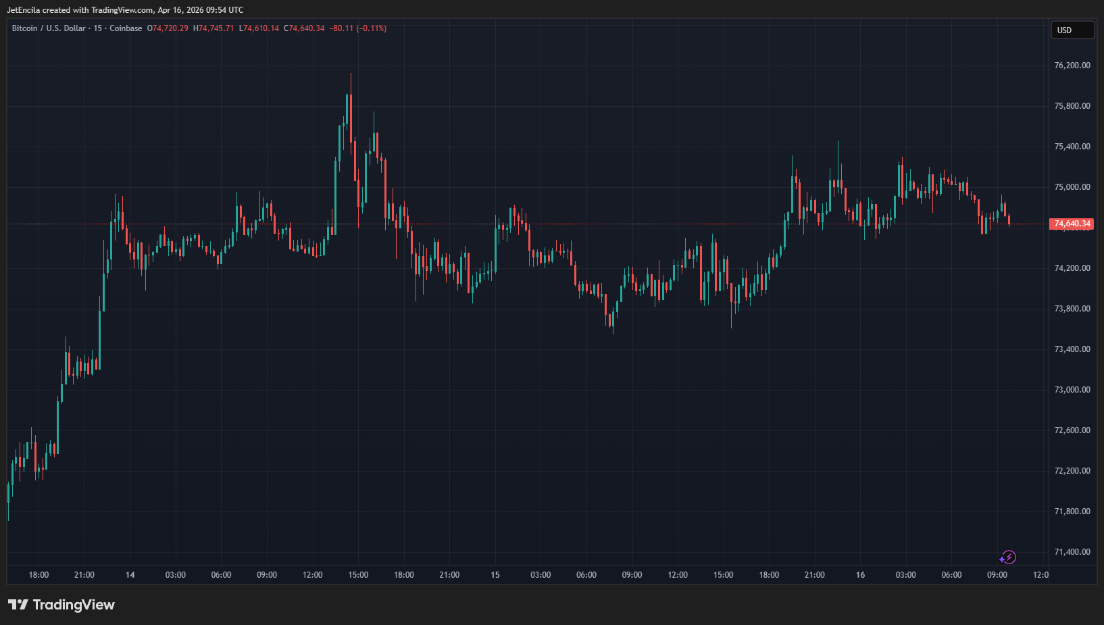Click the low value L74,610.14
Screen dimensions: 1104x625
259,28
